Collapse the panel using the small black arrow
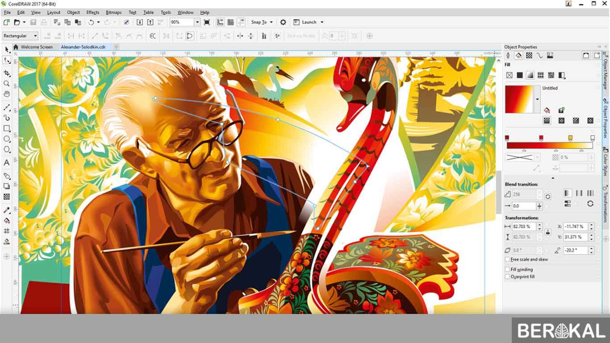 (x=553, y=178)
